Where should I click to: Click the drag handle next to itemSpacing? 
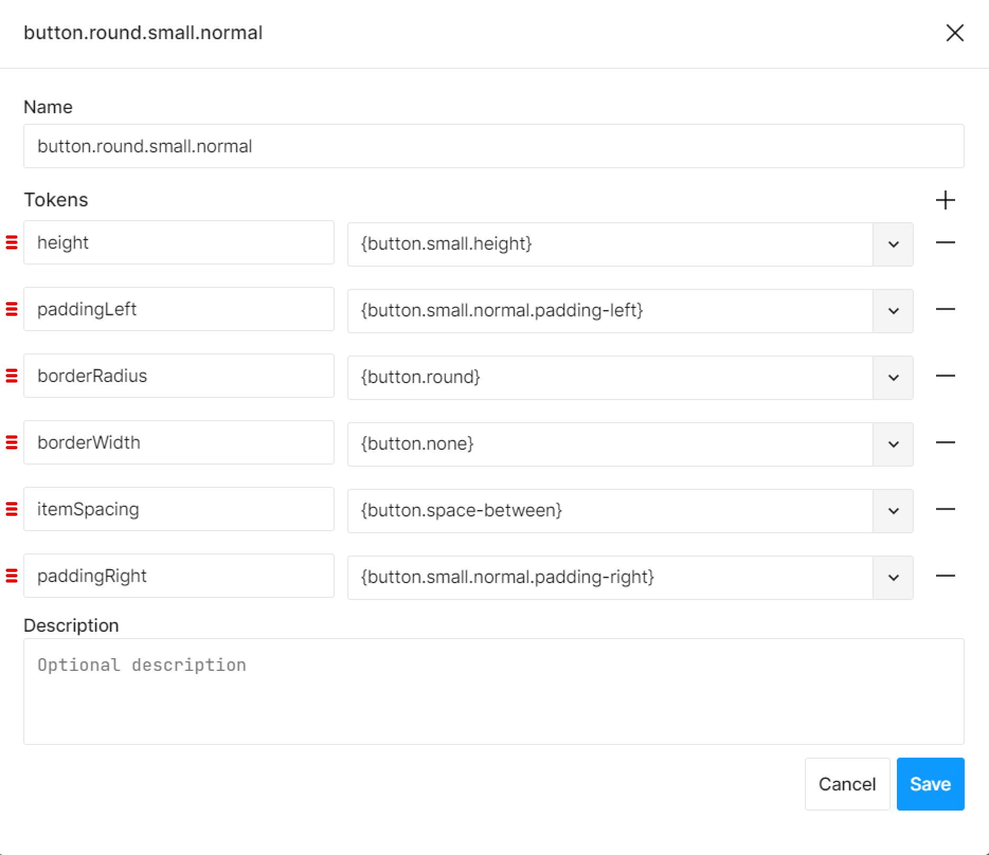[11, 509]
